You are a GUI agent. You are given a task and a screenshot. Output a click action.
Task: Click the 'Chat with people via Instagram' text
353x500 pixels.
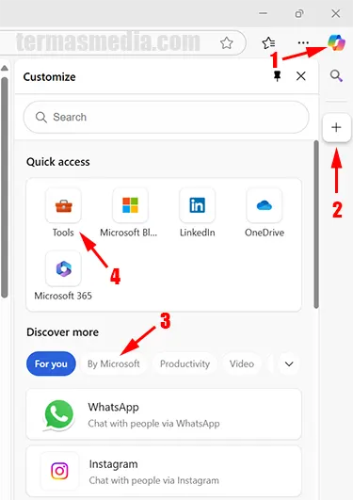[x=154, y=480]
